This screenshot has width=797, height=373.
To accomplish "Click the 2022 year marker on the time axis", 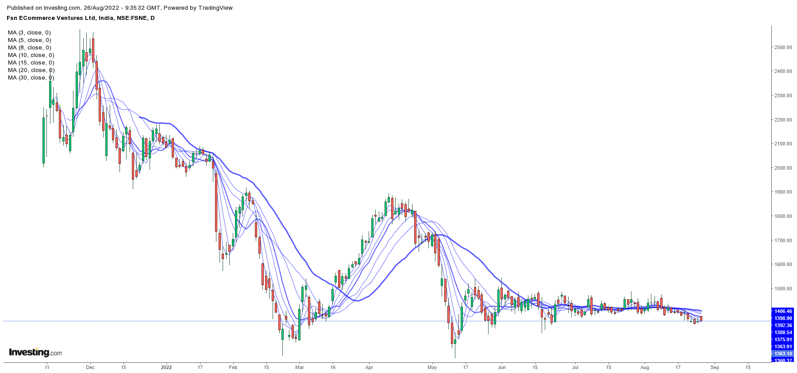I will (166, 367).
